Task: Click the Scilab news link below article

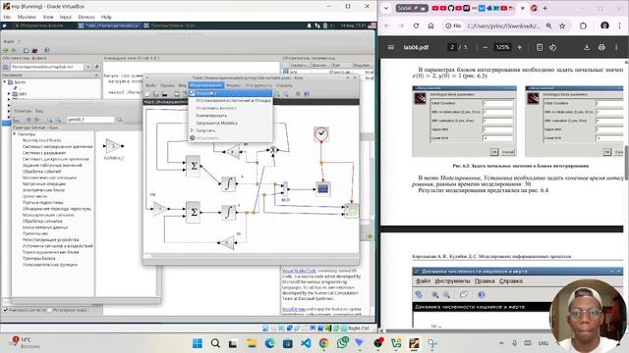Action: 294,310
